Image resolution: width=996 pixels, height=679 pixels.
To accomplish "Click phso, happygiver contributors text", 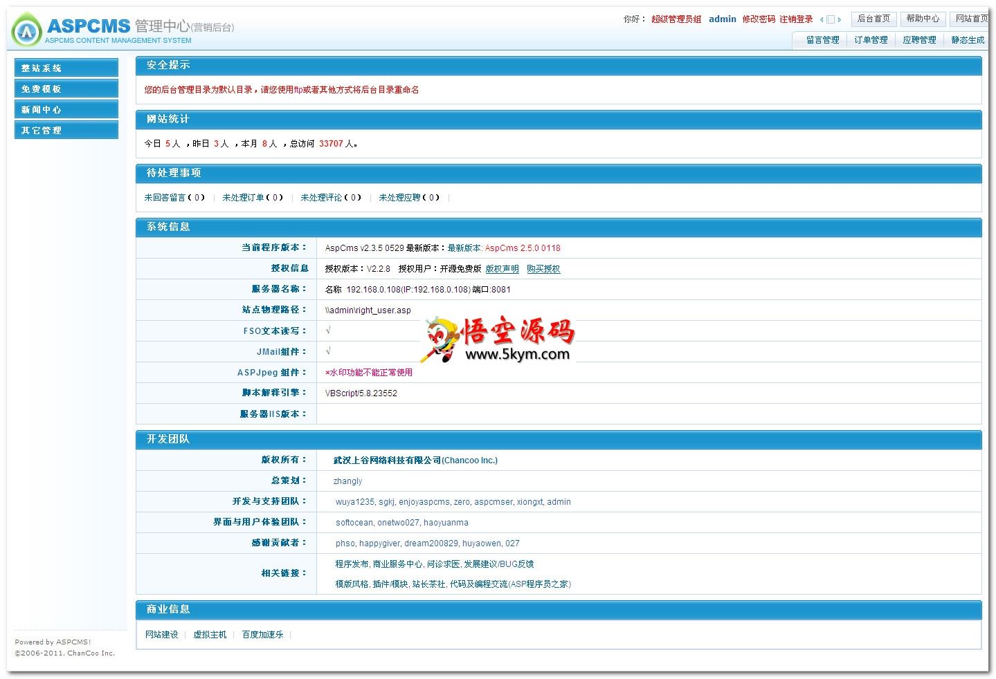I will [x=428, y=543].
